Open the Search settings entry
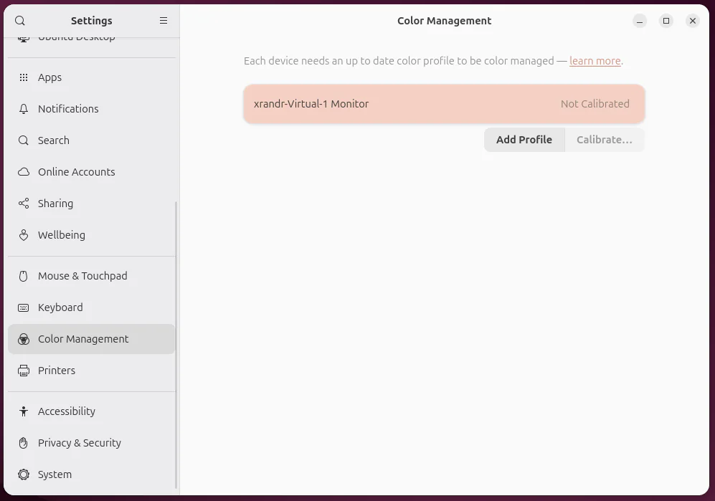 54,140
